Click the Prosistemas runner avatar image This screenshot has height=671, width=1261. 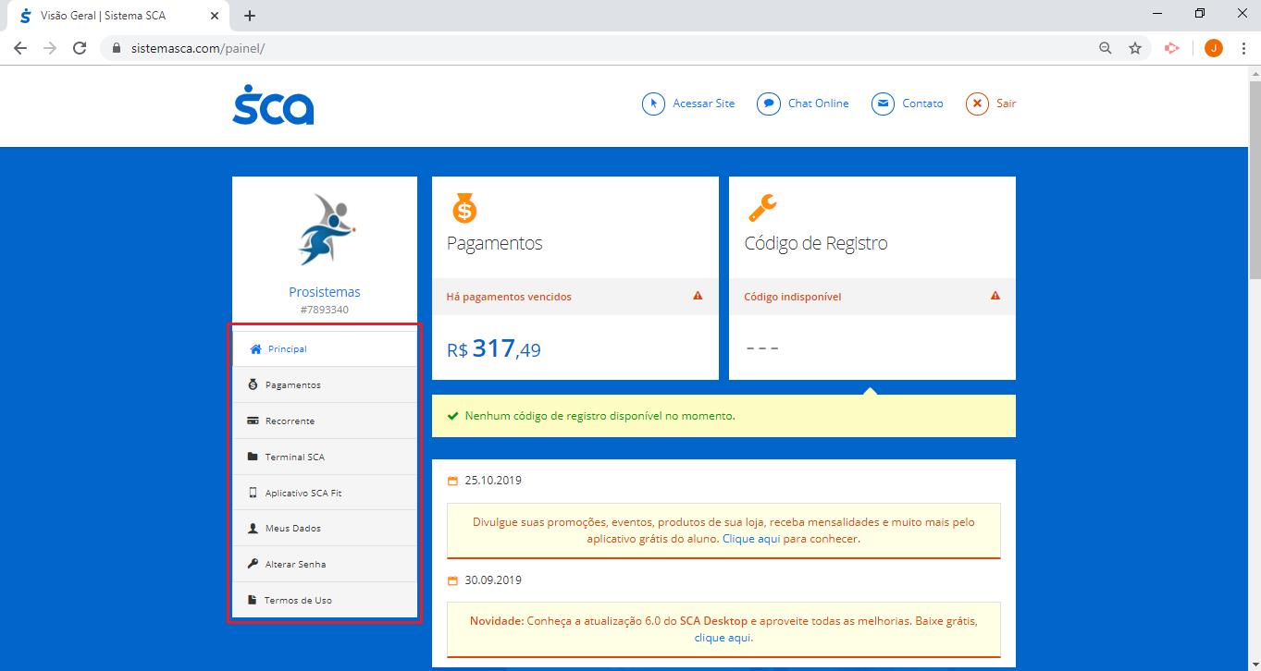[x=325, y=229]
